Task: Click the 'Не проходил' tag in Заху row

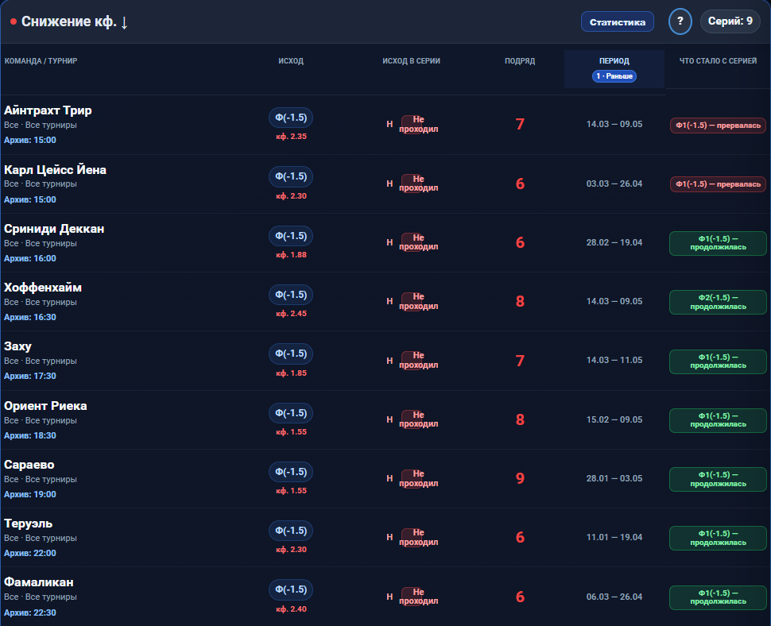Action: (418, 360)
